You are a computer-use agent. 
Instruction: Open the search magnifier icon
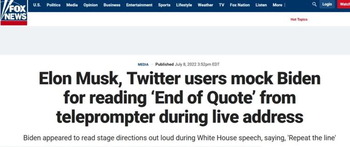(x=314, y=4)
